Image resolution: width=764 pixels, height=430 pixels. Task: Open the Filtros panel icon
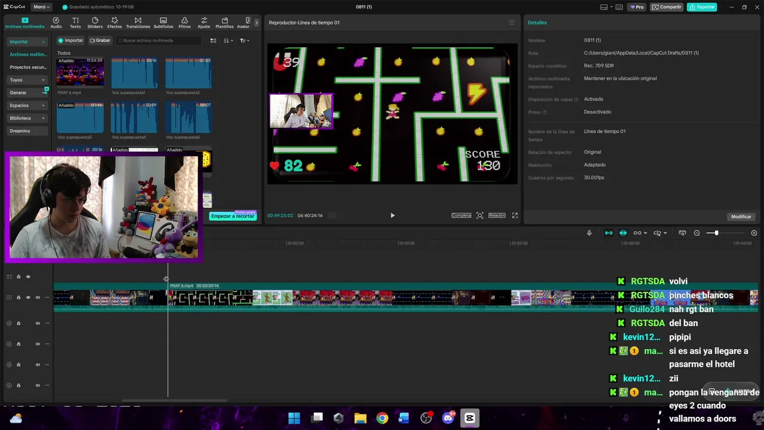click(x=184, y=23)
